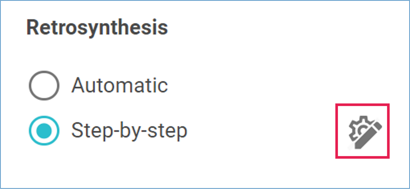
Task: Choose Step-by-step retrosynthesis mode
Action: [44, 131]
